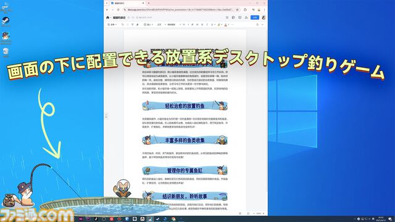Close the Tencent Docs browser tab

point(143,3)
